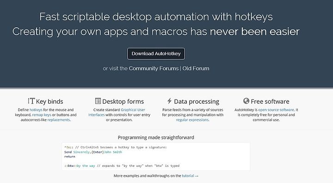Click the Desktop forms heading
The width and height of the screenshot is (333, 183).
pos(123,101)
